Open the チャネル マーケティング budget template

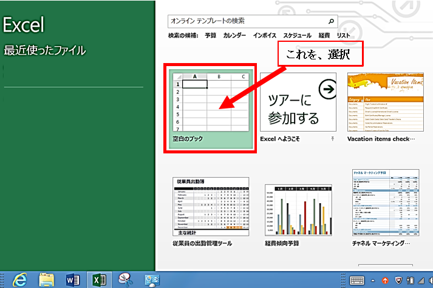386,203
